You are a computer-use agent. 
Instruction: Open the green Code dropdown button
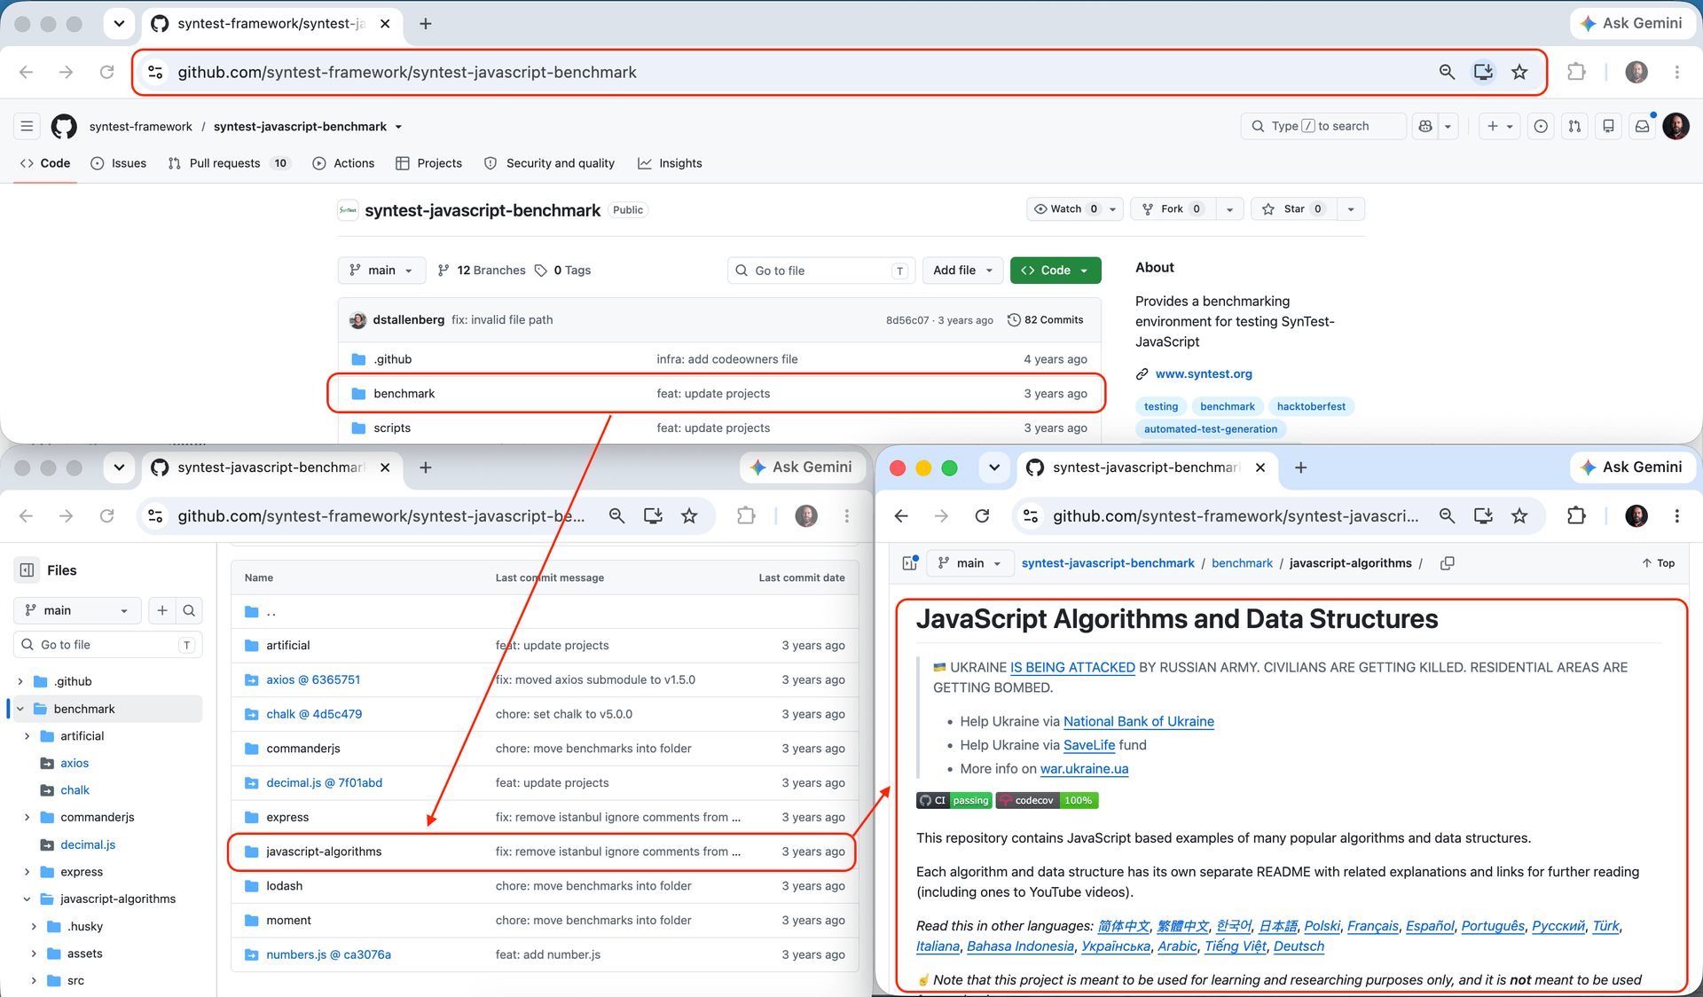click(1056, 271)
